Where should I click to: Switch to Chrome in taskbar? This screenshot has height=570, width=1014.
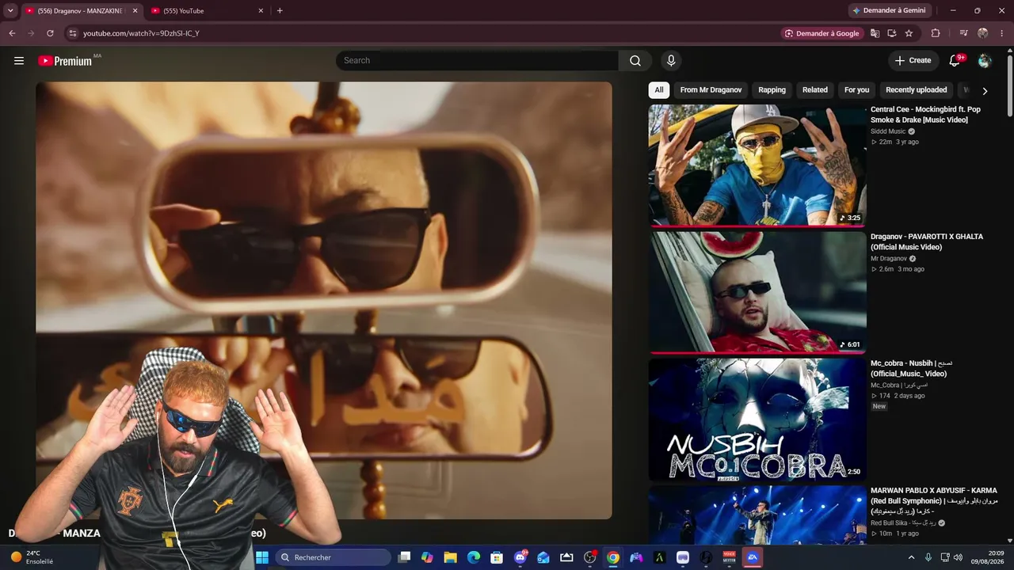(x=613, y=557)
